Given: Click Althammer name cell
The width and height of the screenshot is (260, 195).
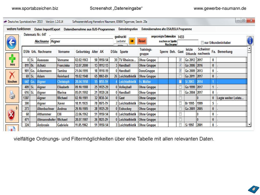Looking at the screenshot, I should [47, 114].
